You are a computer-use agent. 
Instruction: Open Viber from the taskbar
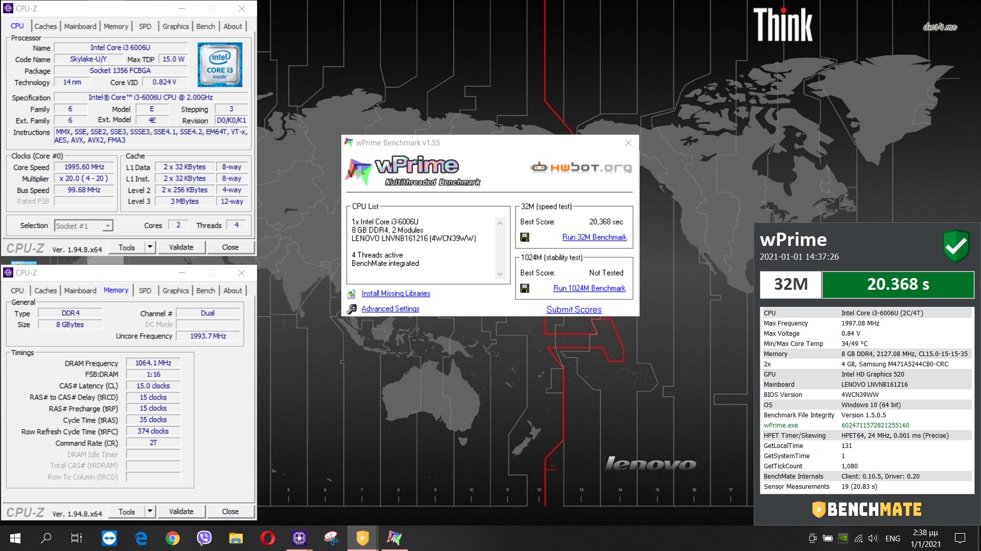click(x=204, y=538)
